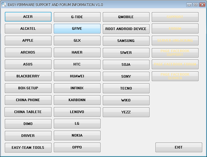Click the YEZZ button
The image size is (207, 157).
click(x=126, y=112)
